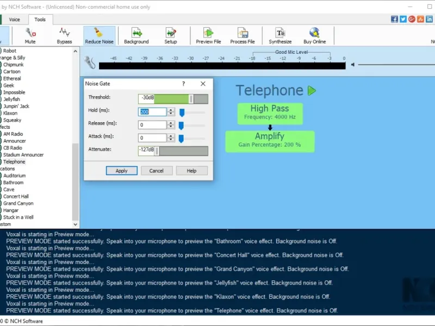
Task: Share via the Google Plus icon
Action: 412,19
